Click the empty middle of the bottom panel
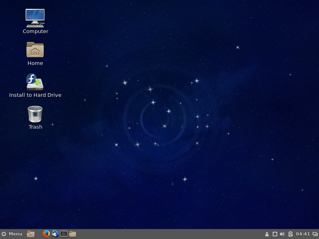The width and height of the screenshot is (319, 239). tap(167, 234)
